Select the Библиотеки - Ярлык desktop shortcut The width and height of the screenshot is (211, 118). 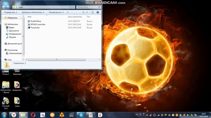pos(6,87)
